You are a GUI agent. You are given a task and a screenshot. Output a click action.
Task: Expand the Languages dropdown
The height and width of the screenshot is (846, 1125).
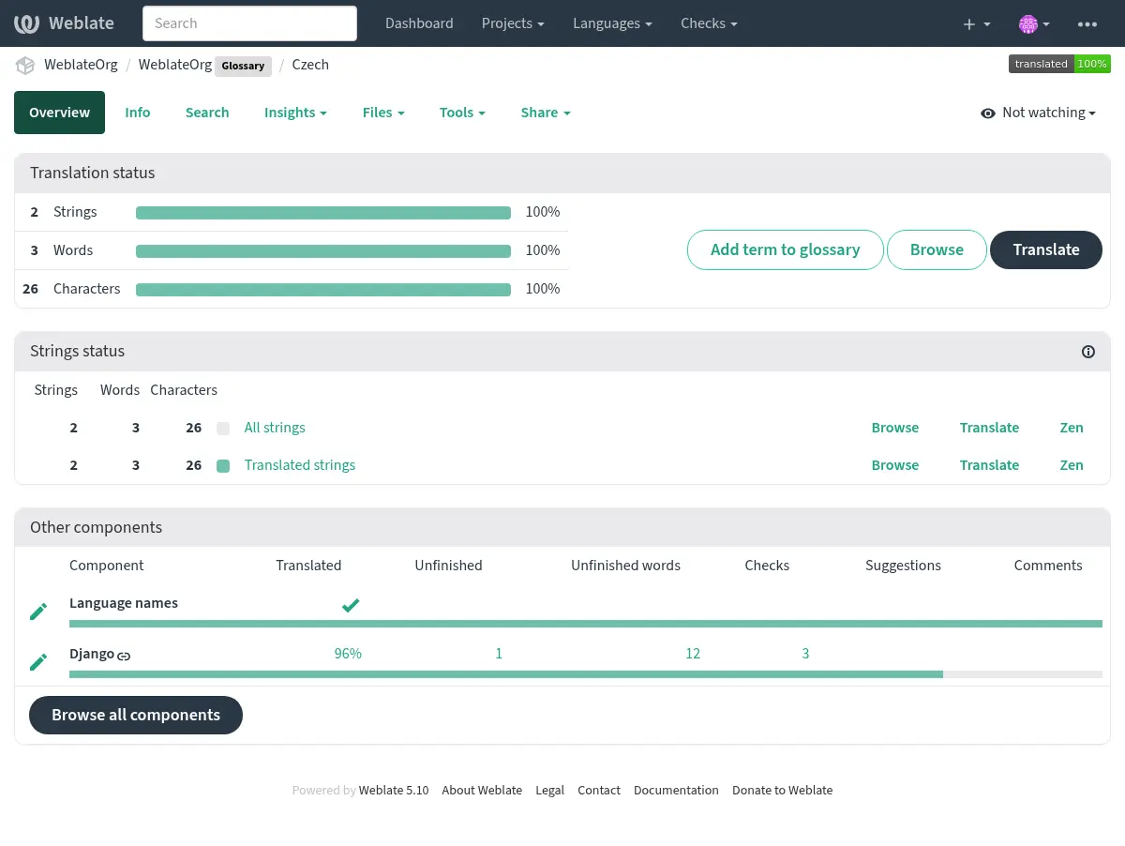pyautogui.click(x=613, y=23)
